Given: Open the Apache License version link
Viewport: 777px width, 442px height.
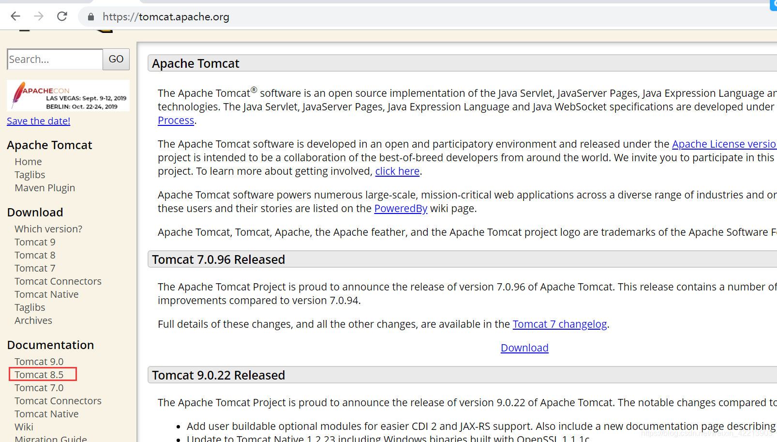Looking at the screenshot, I should coord(724,144).
